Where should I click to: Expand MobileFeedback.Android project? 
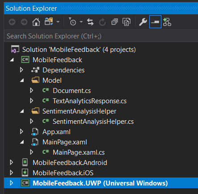(x=11, y=162)
